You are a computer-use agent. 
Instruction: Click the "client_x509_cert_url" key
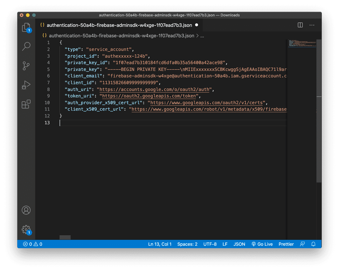(94, 109)
